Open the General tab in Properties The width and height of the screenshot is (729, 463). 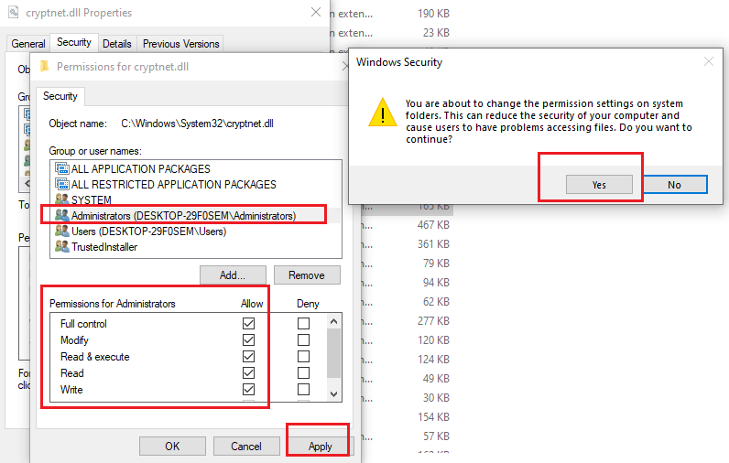28,44
